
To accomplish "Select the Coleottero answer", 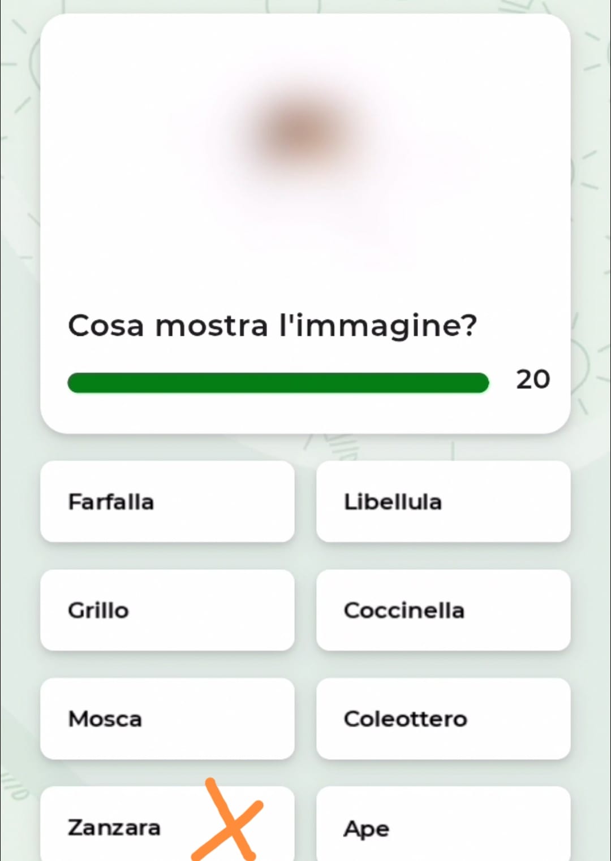I will click(x=444, y=719).
